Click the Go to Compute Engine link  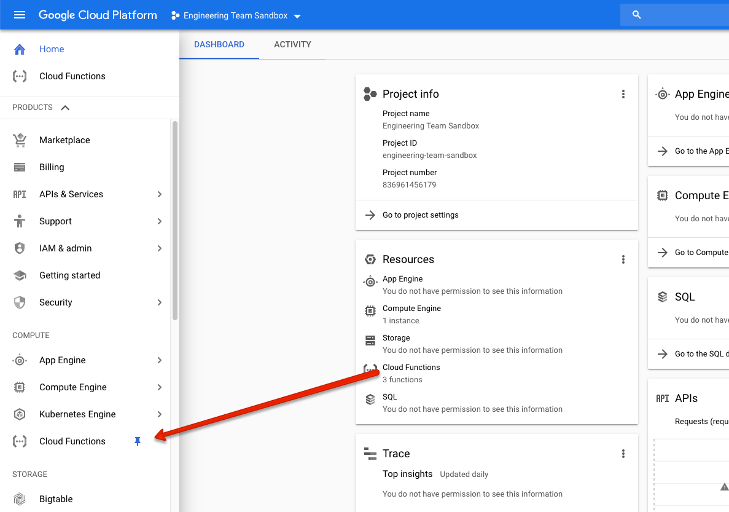[x=701, y=252]
